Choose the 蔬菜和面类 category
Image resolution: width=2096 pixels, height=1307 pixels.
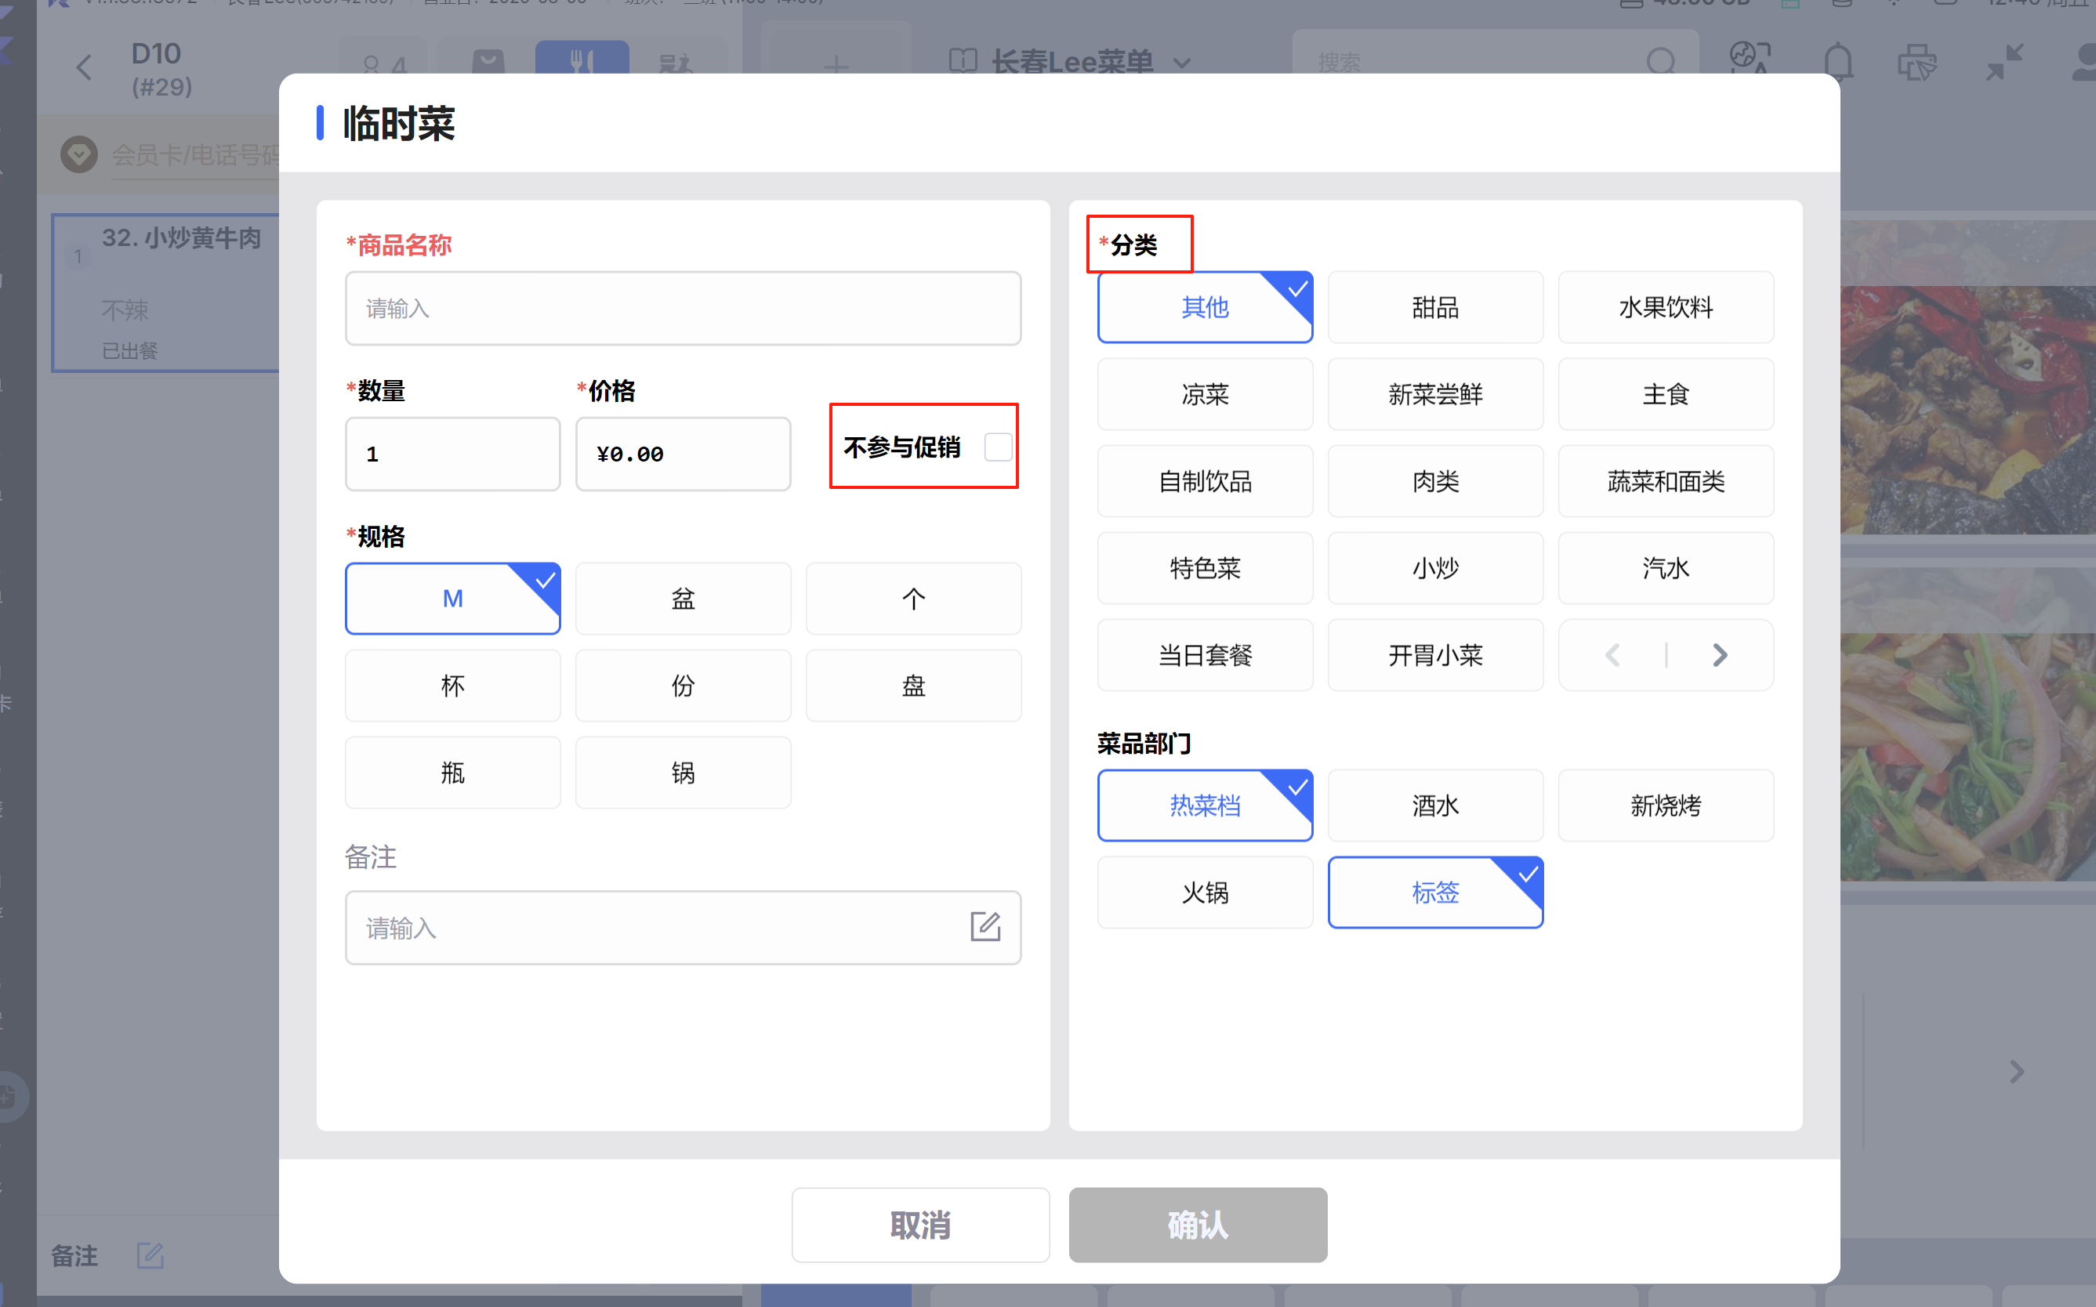point(1666,481)
